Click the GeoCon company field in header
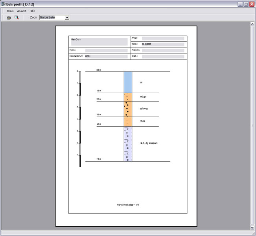Screen dimensions: 256x236 tap(99, 41)
